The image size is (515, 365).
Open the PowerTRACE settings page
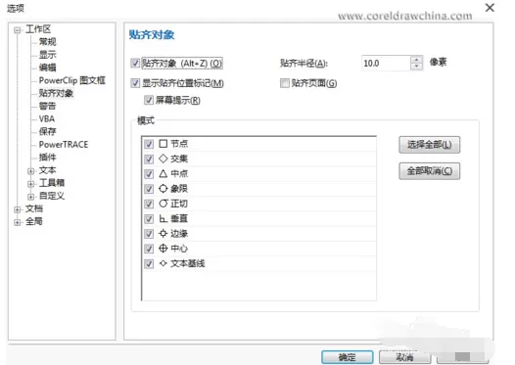point(64,145)
